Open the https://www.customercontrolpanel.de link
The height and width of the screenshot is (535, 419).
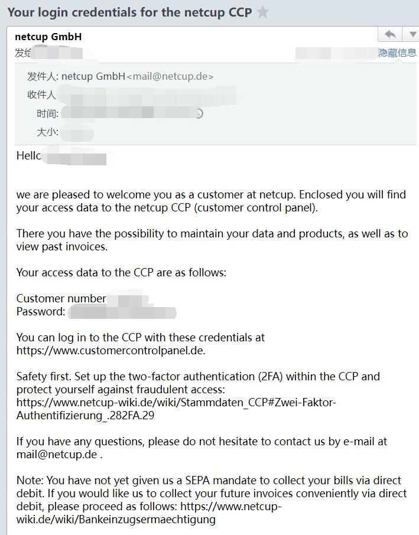coord(111,350)
